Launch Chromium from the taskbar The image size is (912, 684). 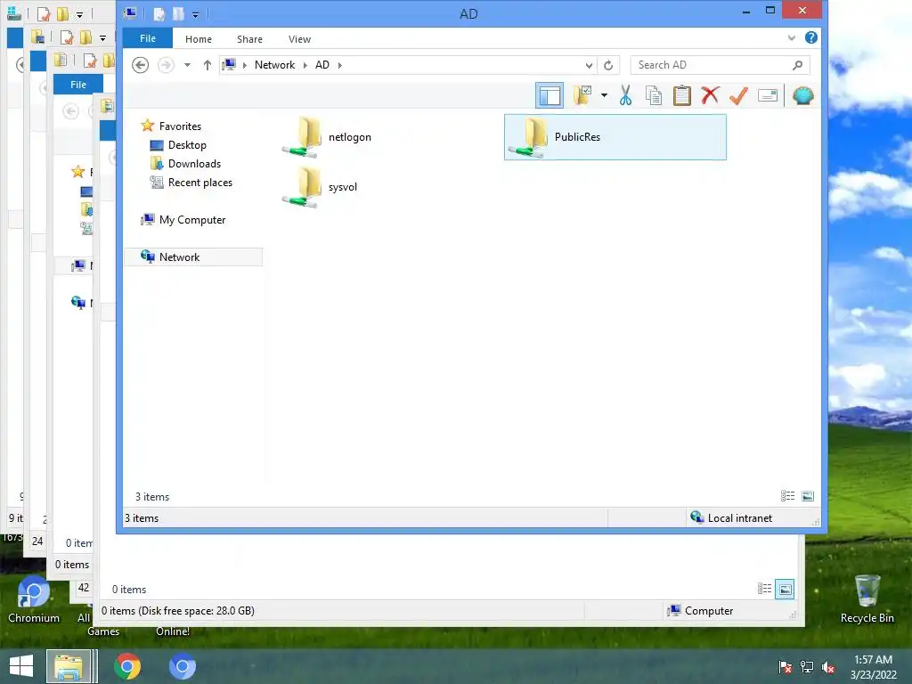(182, 666)
